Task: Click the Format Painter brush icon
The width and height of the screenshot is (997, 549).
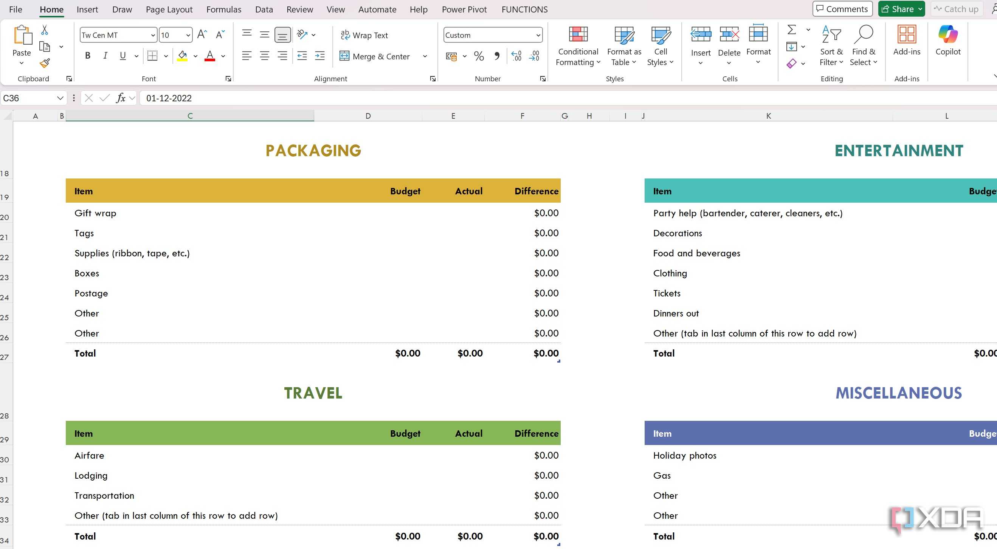Action: pos(45,63)
